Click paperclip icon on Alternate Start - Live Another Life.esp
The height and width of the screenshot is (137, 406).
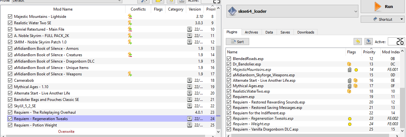pyautogui.click(x=350, y=80)
